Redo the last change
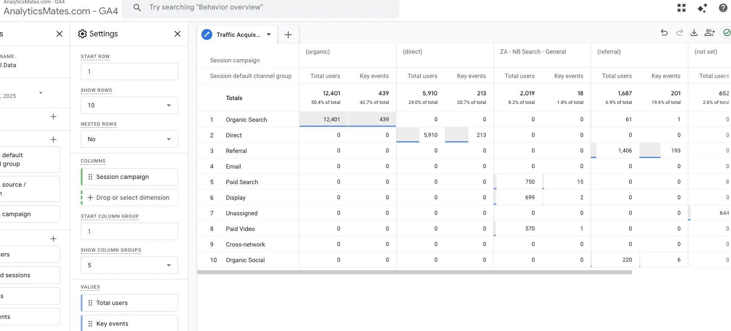The width and height of the screenshot is (731, 331). coord(680,32)
